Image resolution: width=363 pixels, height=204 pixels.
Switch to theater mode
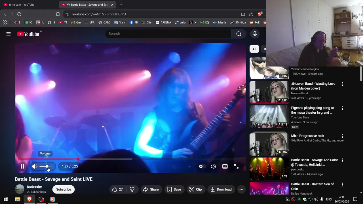pos(225,167)
